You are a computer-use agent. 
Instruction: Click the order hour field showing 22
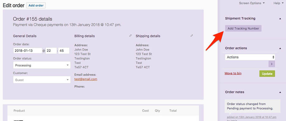click(x=51, y=51)
